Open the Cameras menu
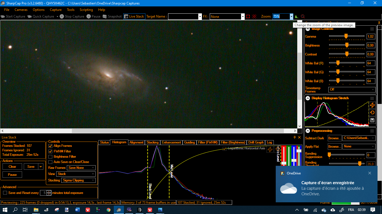The width and height of the screenshot is (382, 214). (21, 10)
